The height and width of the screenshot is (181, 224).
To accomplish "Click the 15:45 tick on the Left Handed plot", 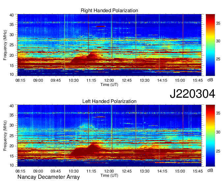I will 198,171.
